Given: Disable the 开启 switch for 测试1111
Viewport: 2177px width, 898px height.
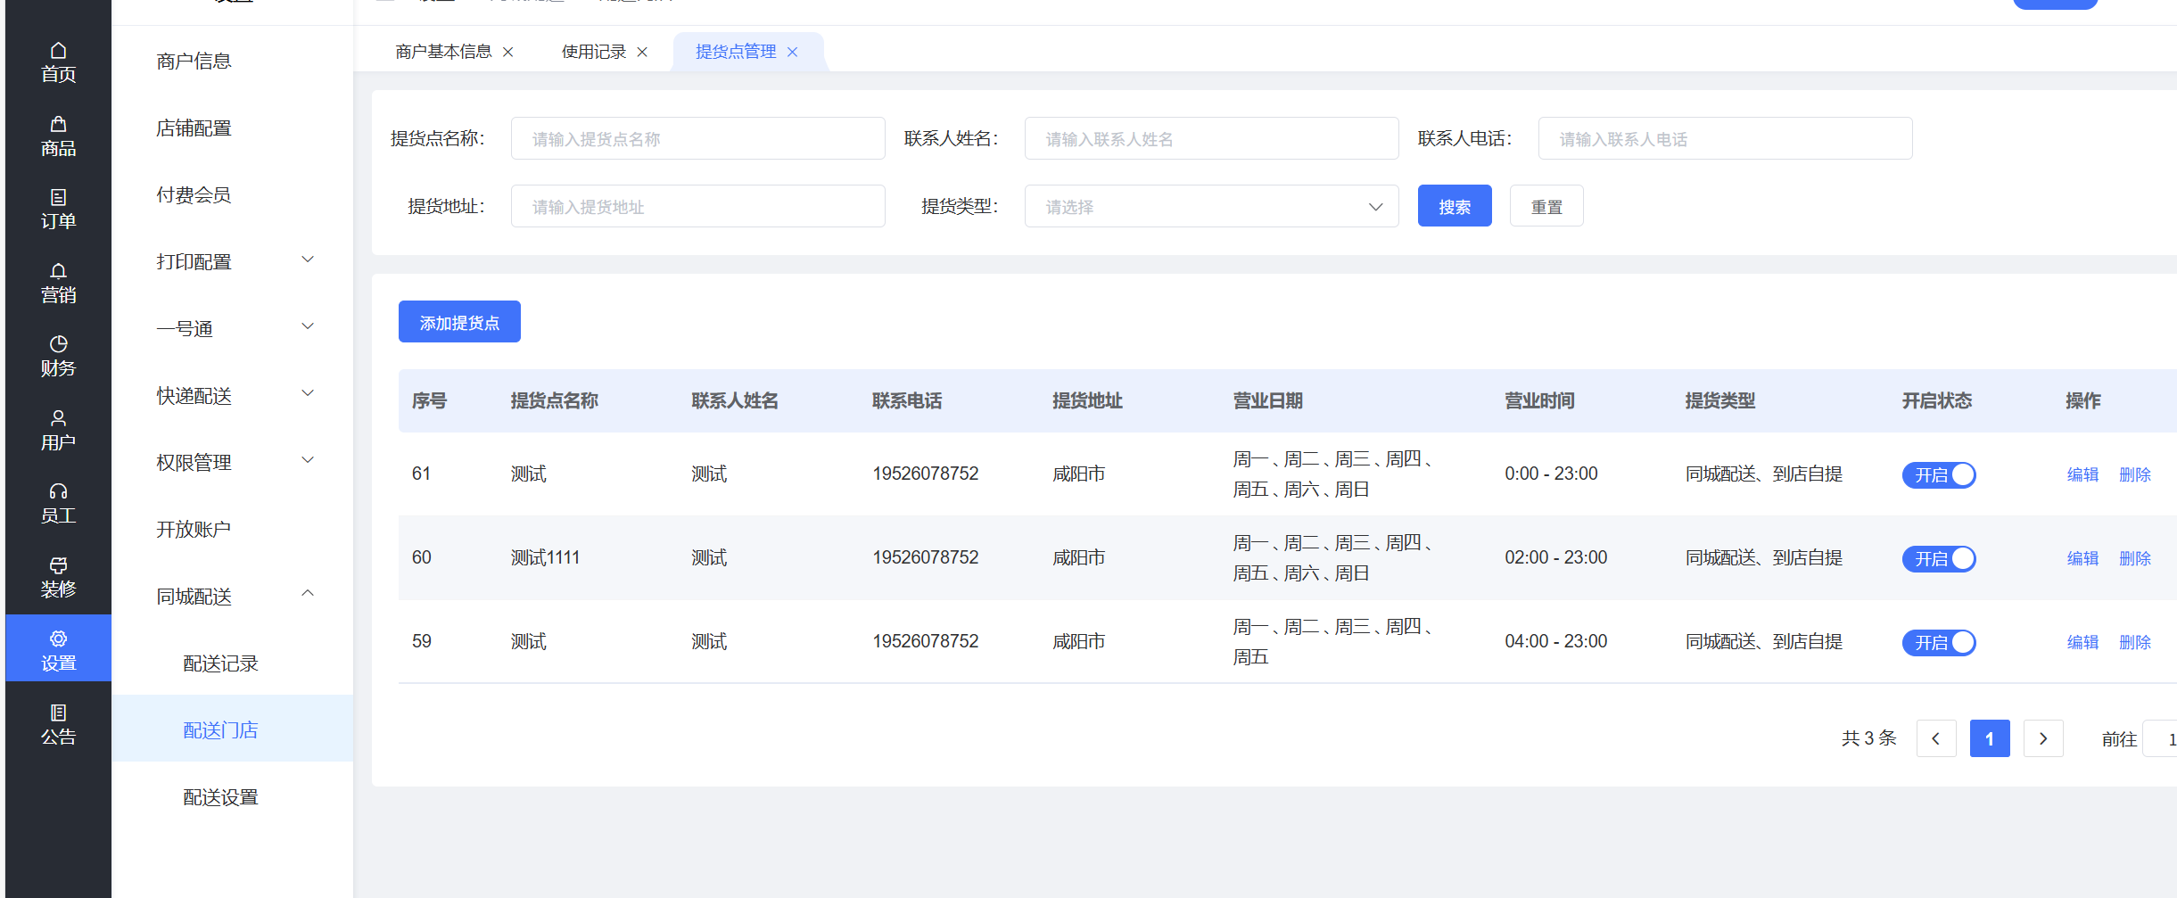Looking at the screenshot, I should (1938, 558).
